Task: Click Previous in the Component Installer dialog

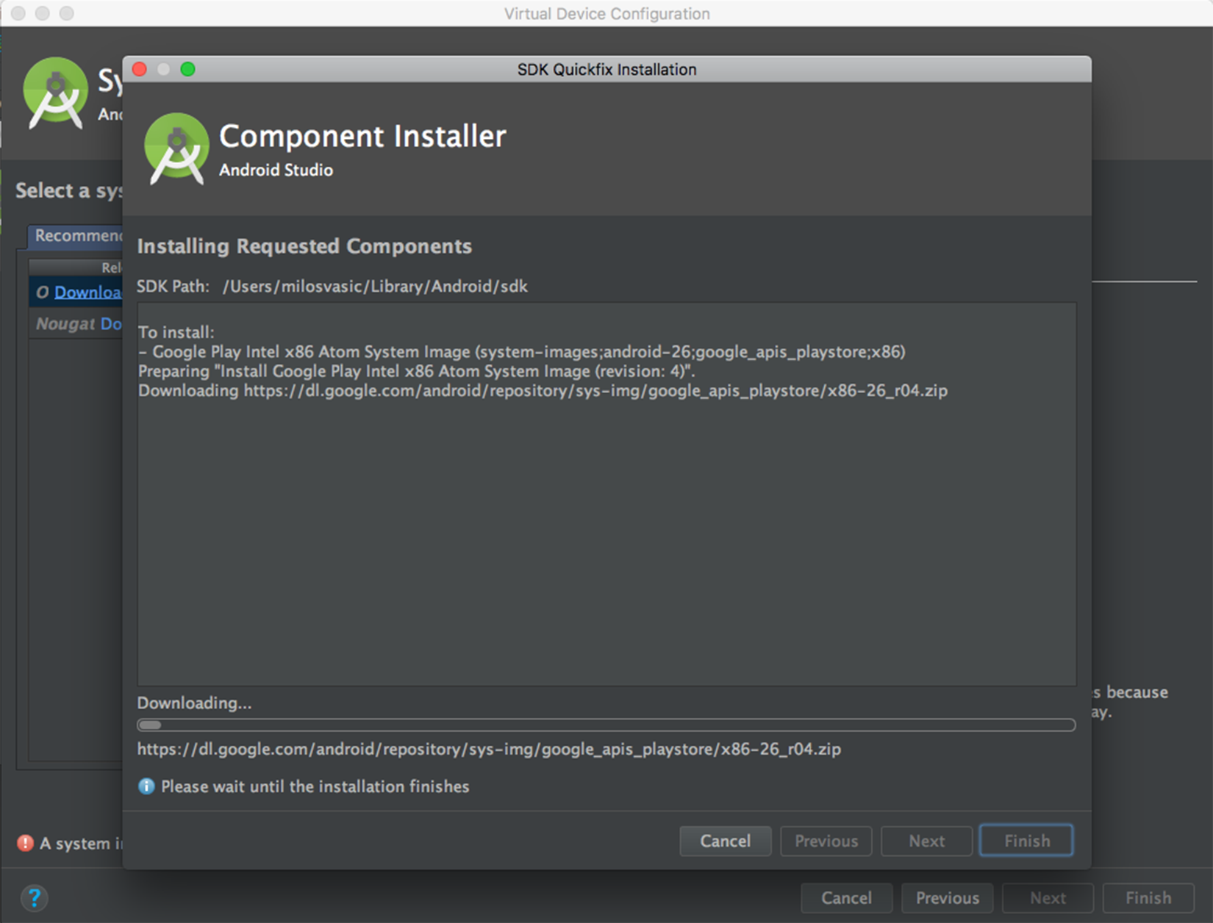Action: 826,841
